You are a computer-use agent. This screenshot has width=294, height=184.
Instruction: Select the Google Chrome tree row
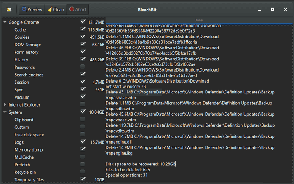coord(24,22)
